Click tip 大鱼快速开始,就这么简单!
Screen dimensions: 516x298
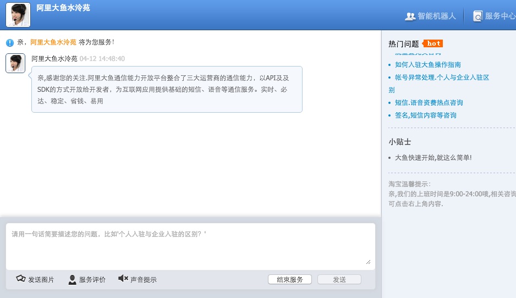[x=433, y=158]
